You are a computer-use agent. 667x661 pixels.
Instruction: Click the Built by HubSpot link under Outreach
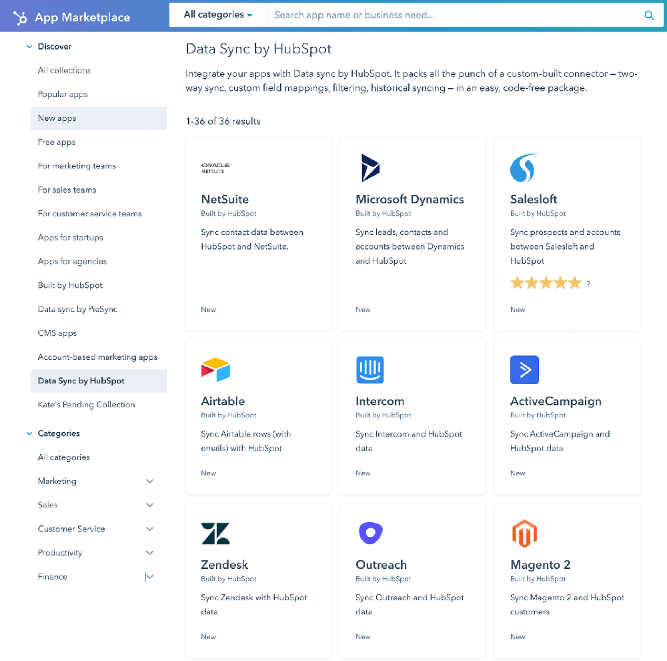click(x=383, y=579)
